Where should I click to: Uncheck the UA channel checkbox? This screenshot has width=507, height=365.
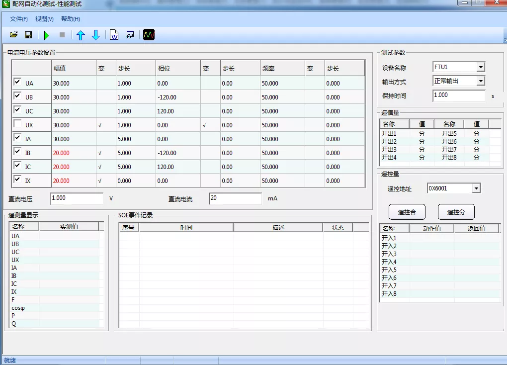(17, 83)
